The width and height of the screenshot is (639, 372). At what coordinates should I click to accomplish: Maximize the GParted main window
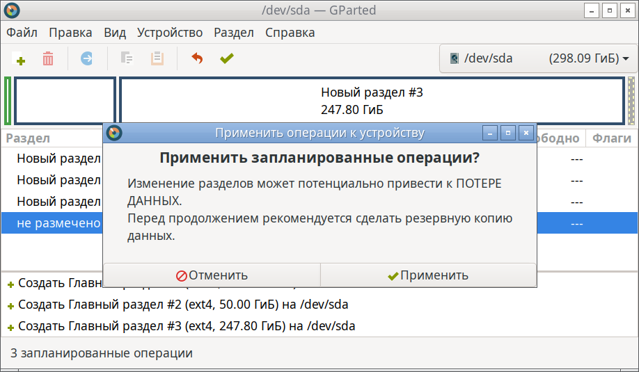coord(610,10)
